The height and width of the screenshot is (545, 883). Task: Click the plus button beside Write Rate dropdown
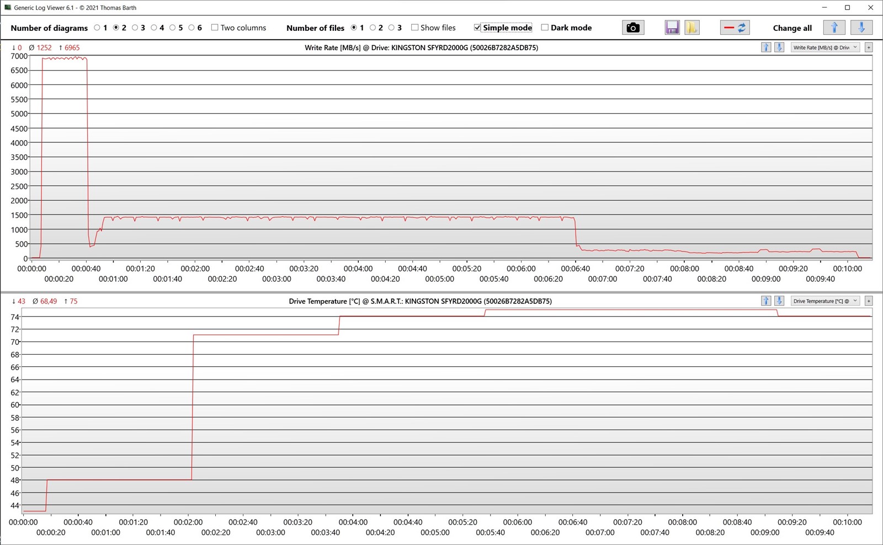coord(869,47)
